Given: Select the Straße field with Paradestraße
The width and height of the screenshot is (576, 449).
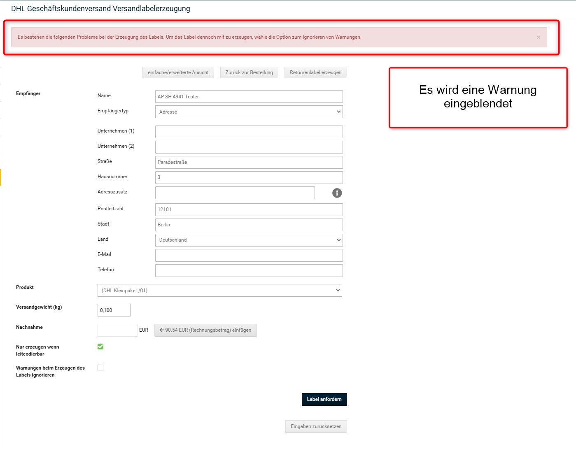Looking at the screenshot, I should click(x=249, y=163).
